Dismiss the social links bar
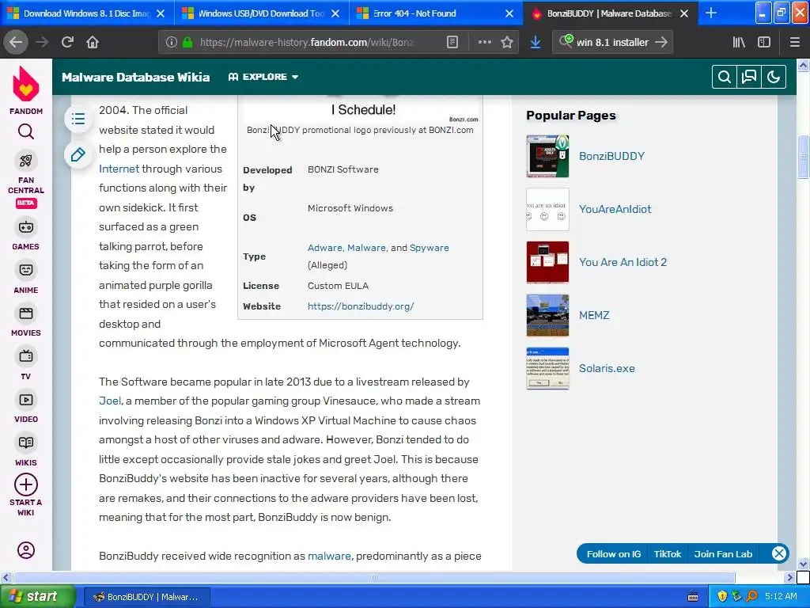The height and width of the screenshot is (608, 810). click(x=779, y=553)
